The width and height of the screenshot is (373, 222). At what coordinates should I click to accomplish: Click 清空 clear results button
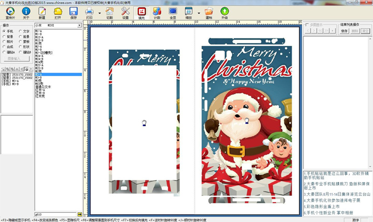[365, 31]
